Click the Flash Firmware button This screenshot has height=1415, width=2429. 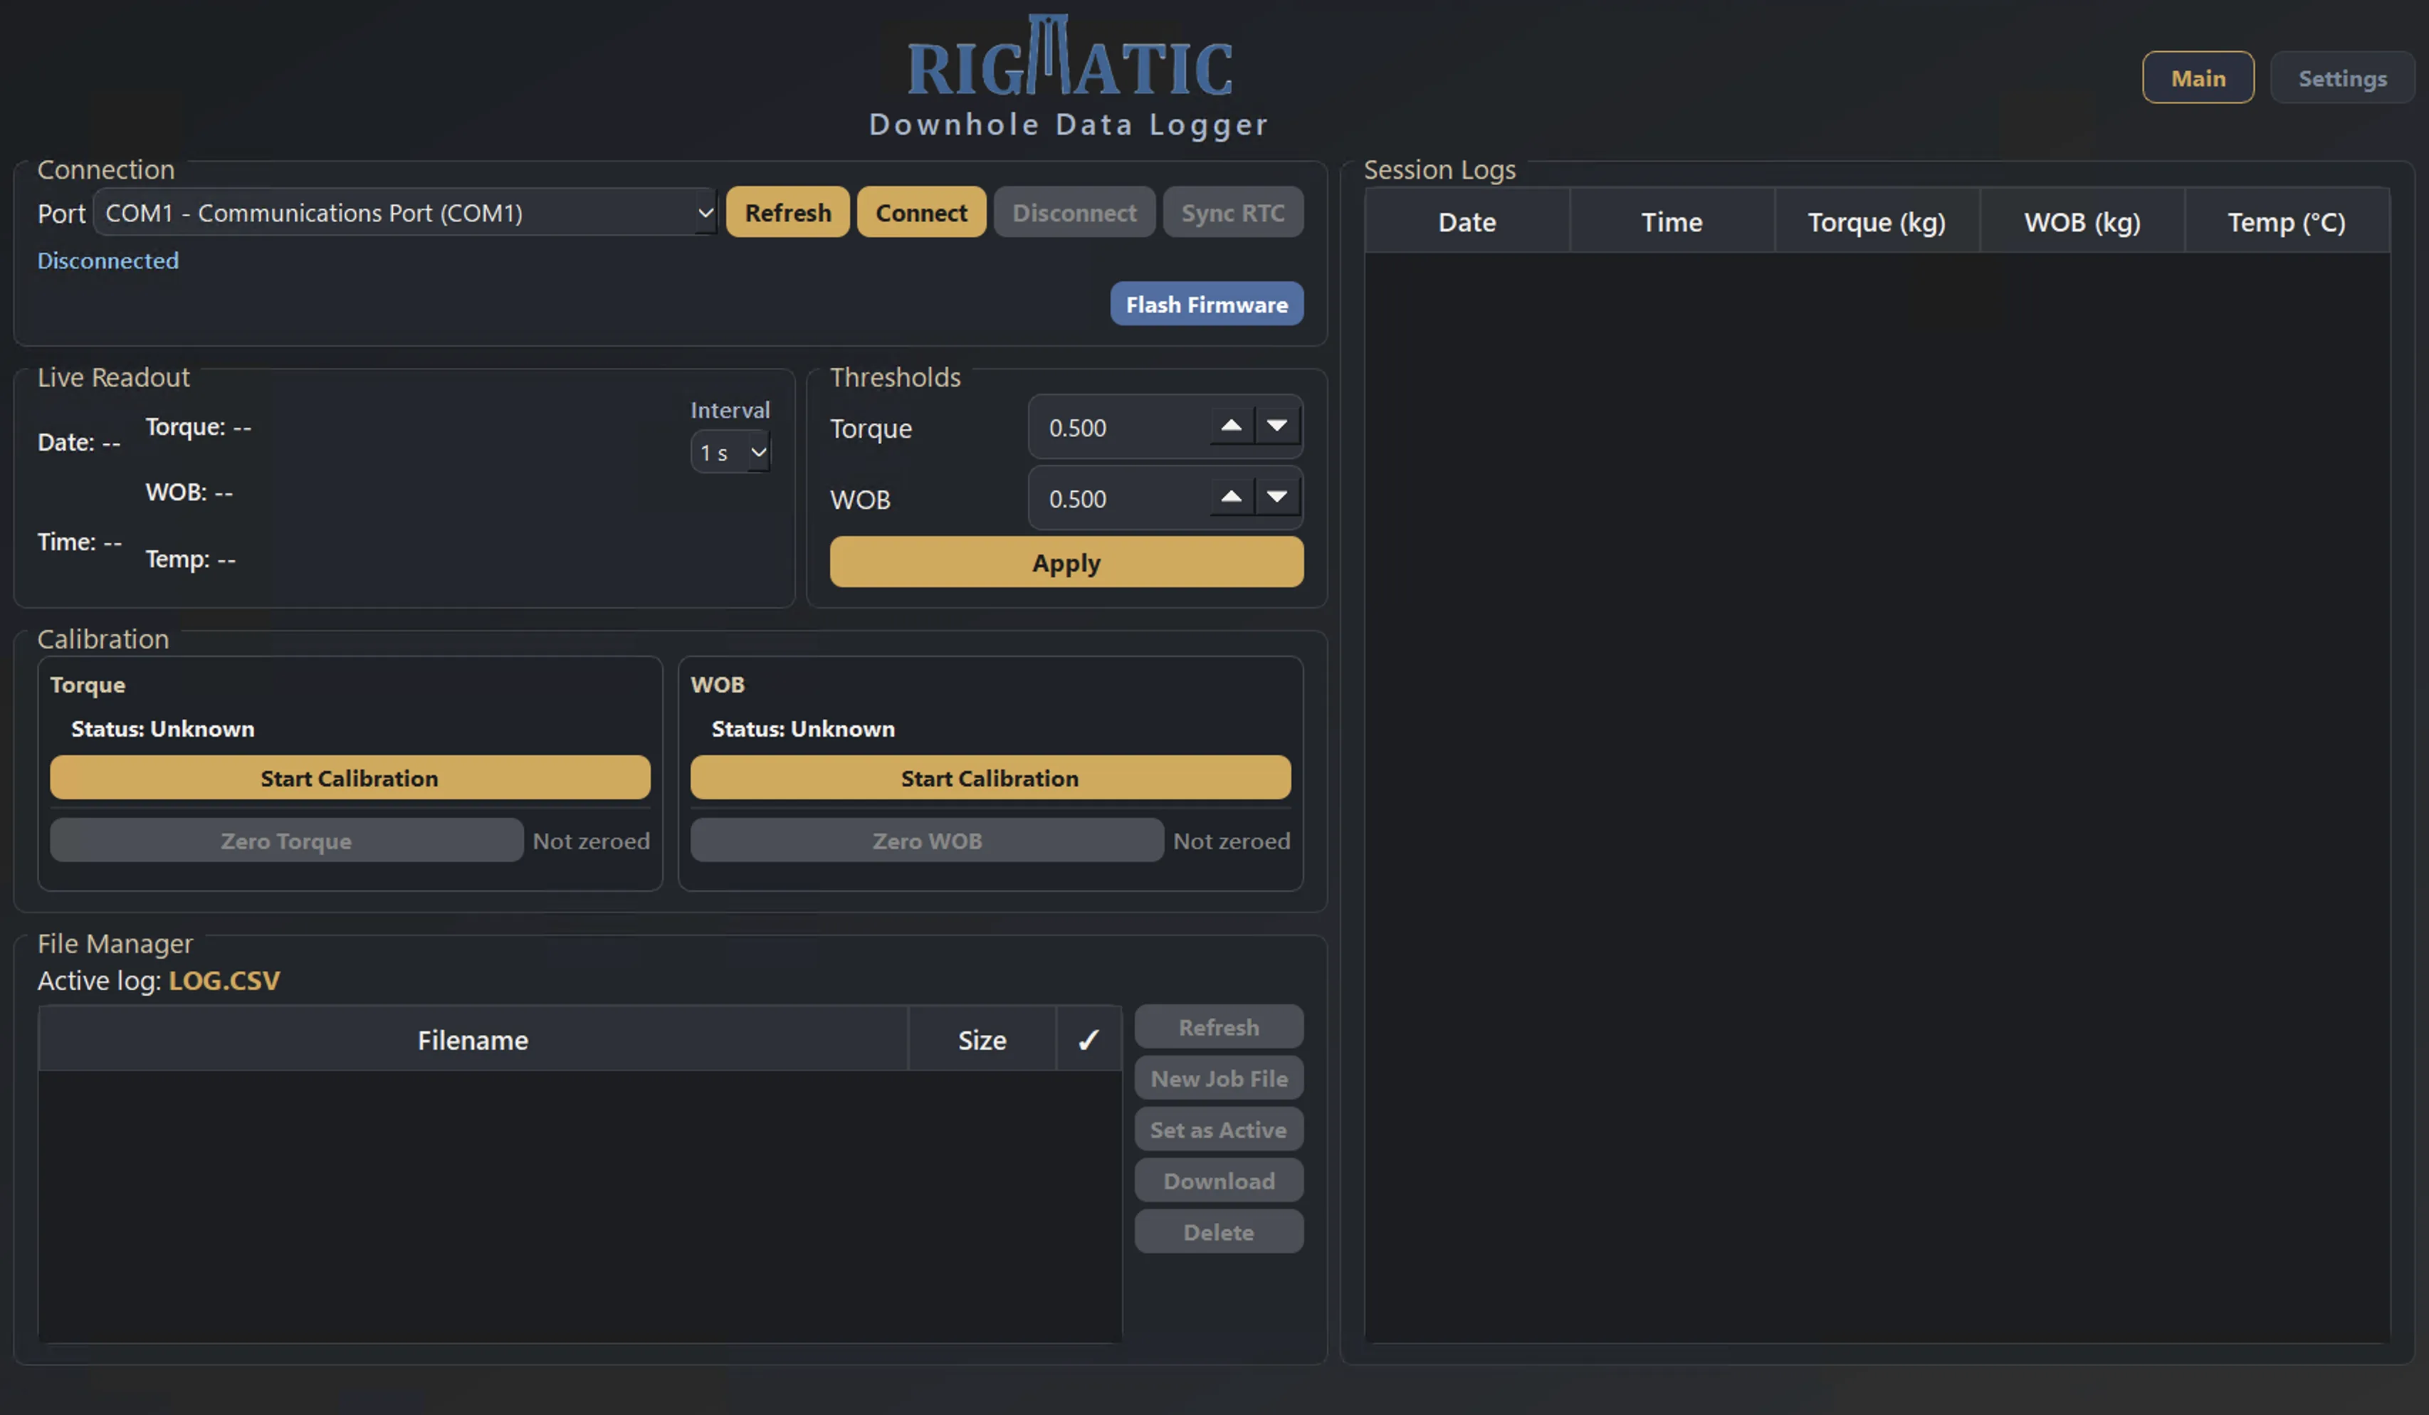(x=1207, y=304)
